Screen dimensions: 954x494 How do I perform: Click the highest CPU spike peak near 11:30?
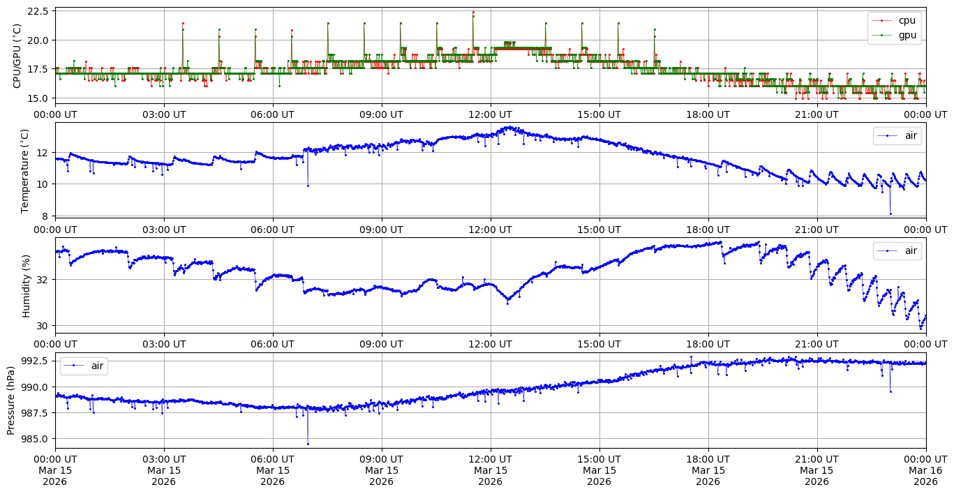tap(473, 12)
